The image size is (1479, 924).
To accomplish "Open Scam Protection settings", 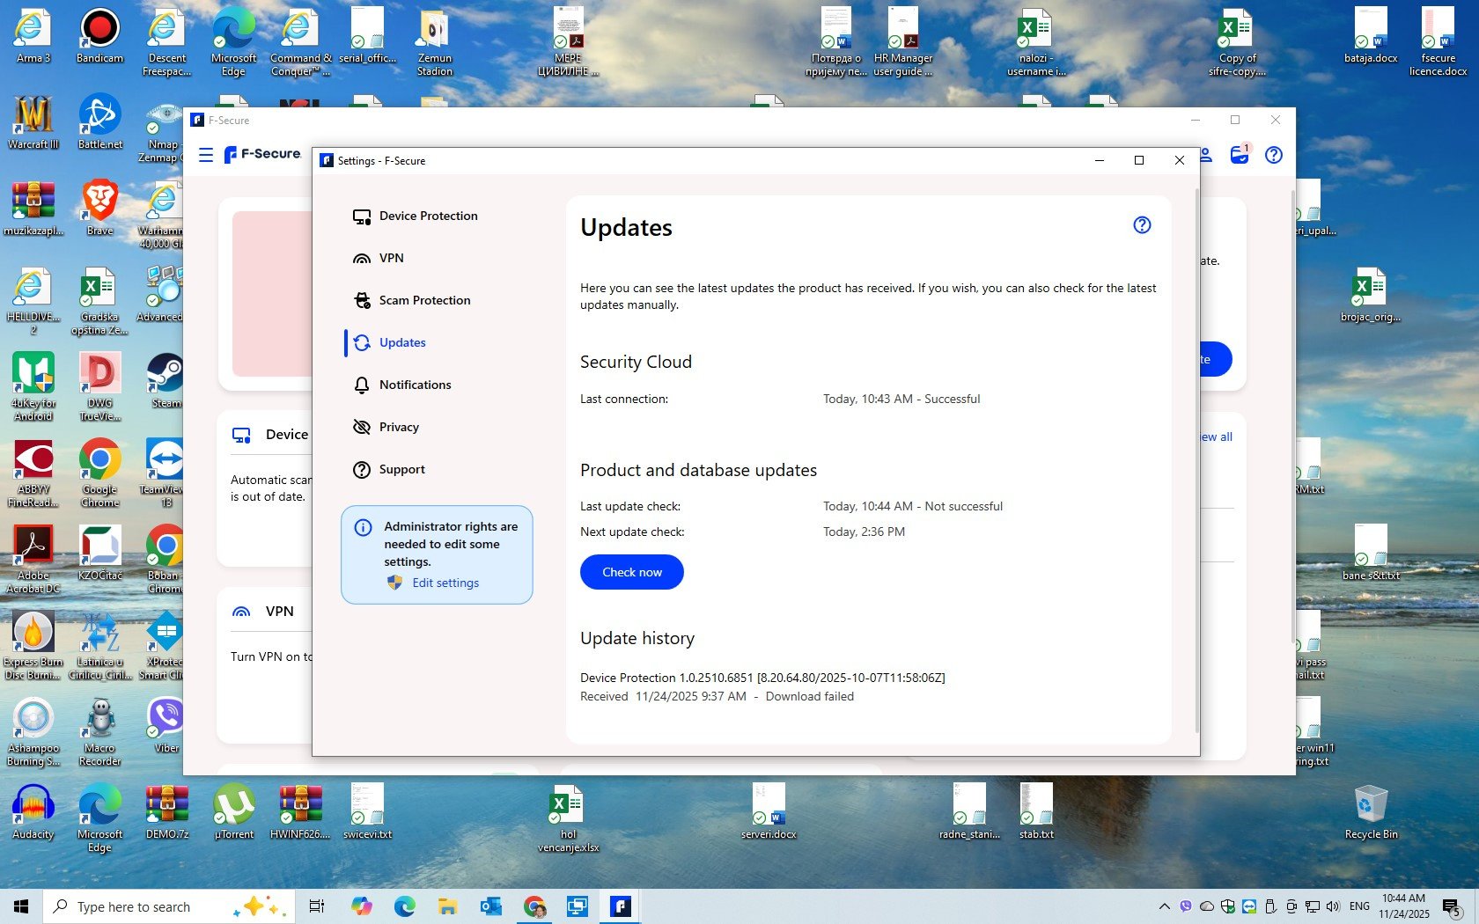I will (423, 301).
